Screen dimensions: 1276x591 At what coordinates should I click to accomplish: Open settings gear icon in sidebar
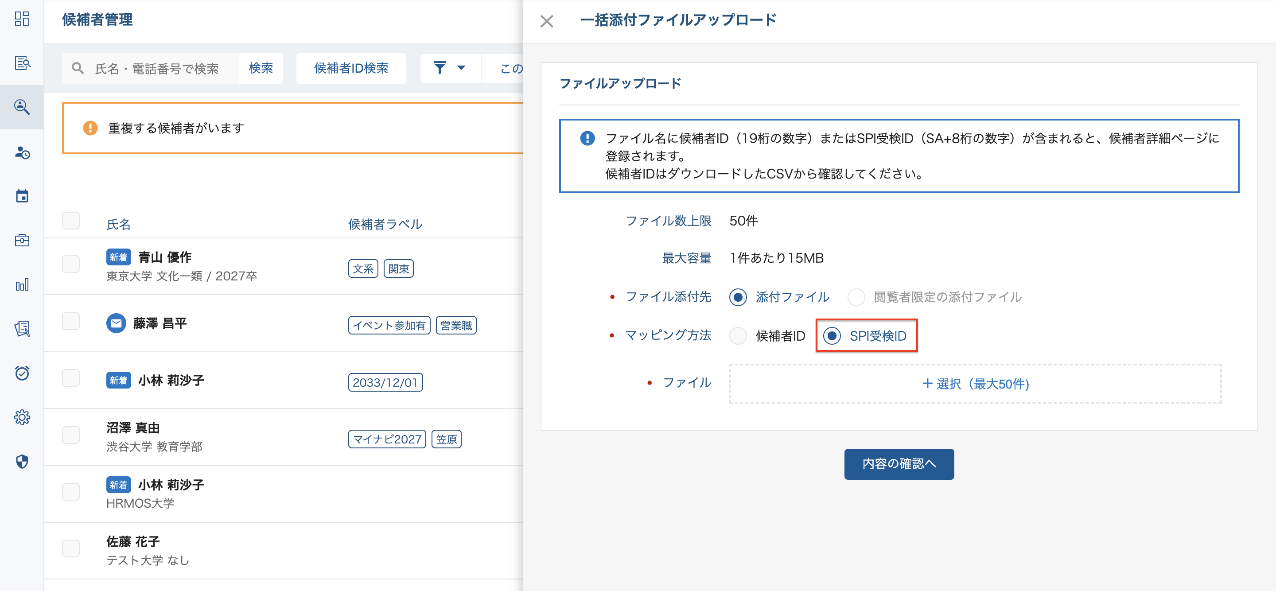pos(22,418)
